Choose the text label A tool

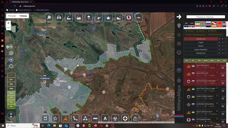click(x=105, y=118)
